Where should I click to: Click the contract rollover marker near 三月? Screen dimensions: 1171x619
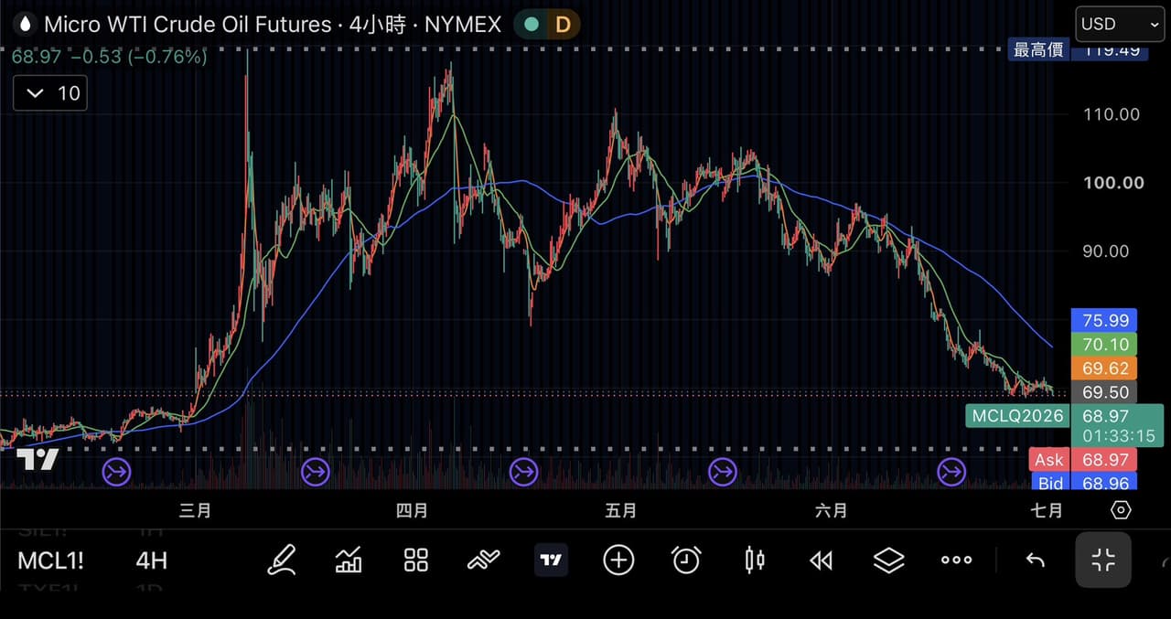(x=116, y=473)
